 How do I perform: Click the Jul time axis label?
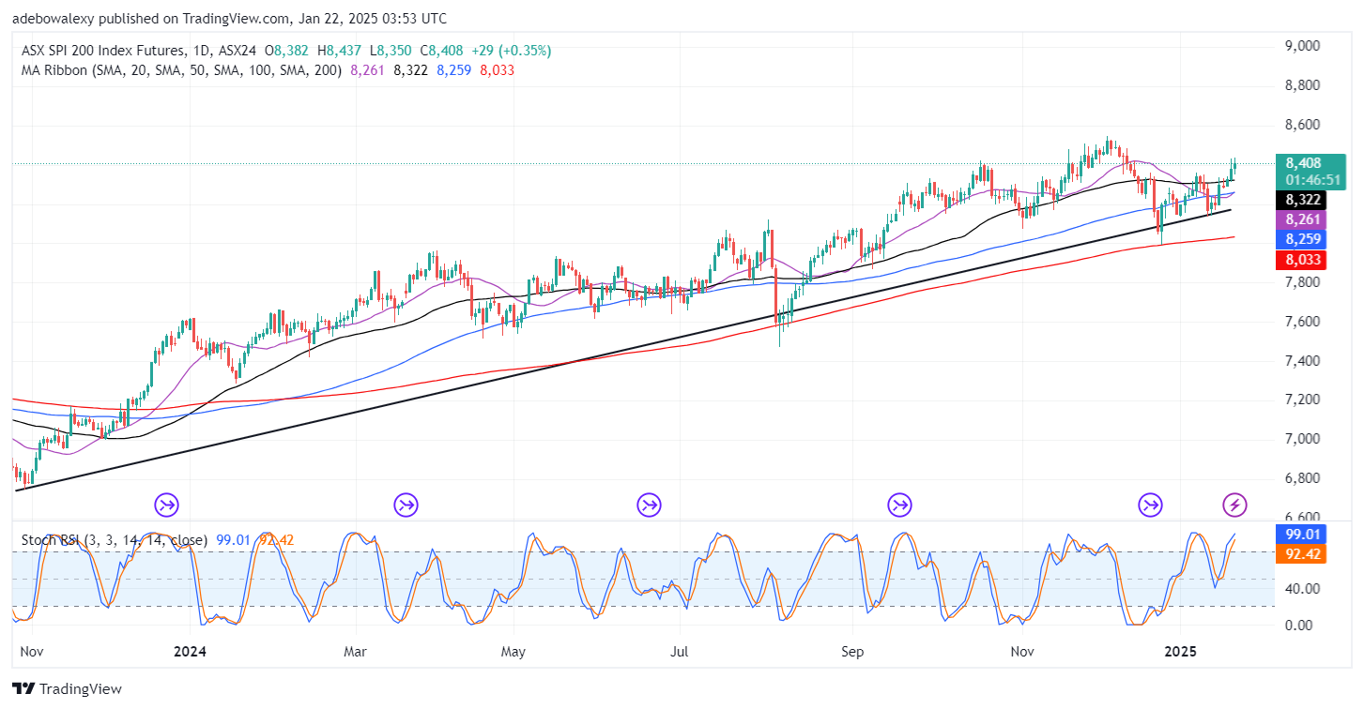tap(678, 651)
